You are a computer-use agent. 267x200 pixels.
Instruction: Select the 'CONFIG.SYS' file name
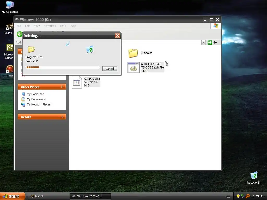[92, 79]
